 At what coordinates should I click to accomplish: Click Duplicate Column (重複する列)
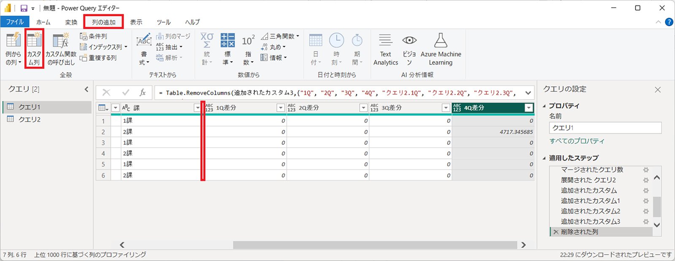98,58
